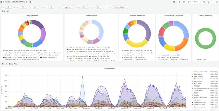
Task: Save the dashboard using the save icon
Action: coord(179,2)
